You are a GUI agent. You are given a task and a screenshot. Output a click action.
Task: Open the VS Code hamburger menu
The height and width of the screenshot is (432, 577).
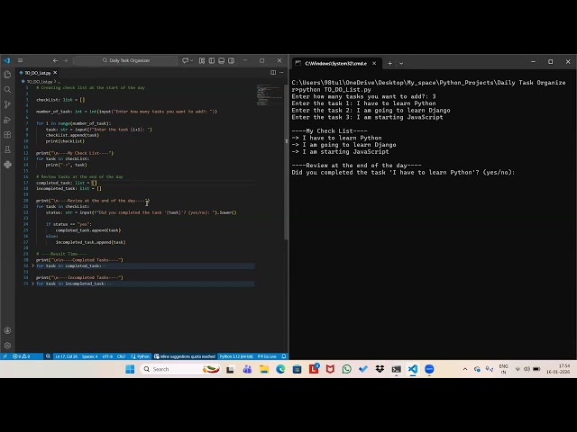click(x=20, y=60)
